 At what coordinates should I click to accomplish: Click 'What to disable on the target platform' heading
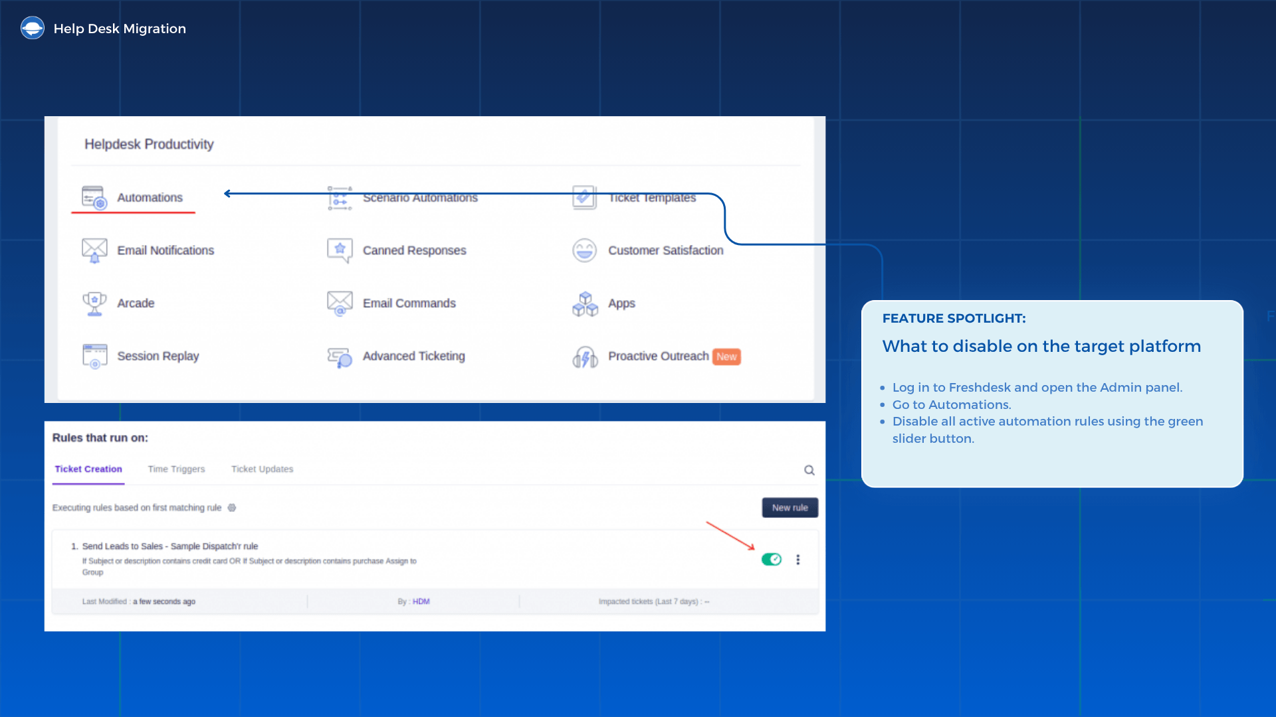[1041, 347]
